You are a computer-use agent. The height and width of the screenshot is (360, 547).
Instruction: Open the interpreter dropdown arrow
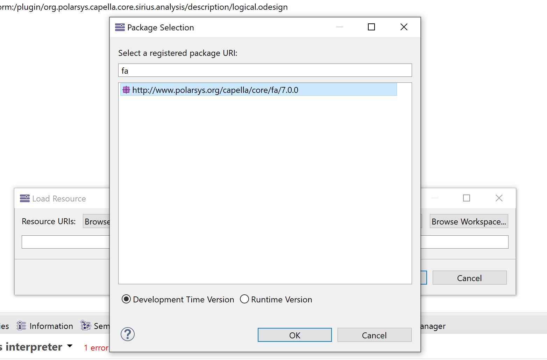(x=70, y=346)
